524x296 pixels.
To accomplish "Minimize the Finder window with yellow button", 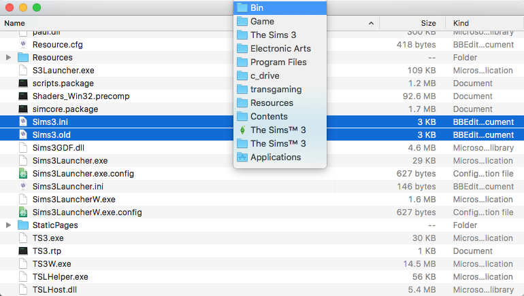I will (23, 7).
